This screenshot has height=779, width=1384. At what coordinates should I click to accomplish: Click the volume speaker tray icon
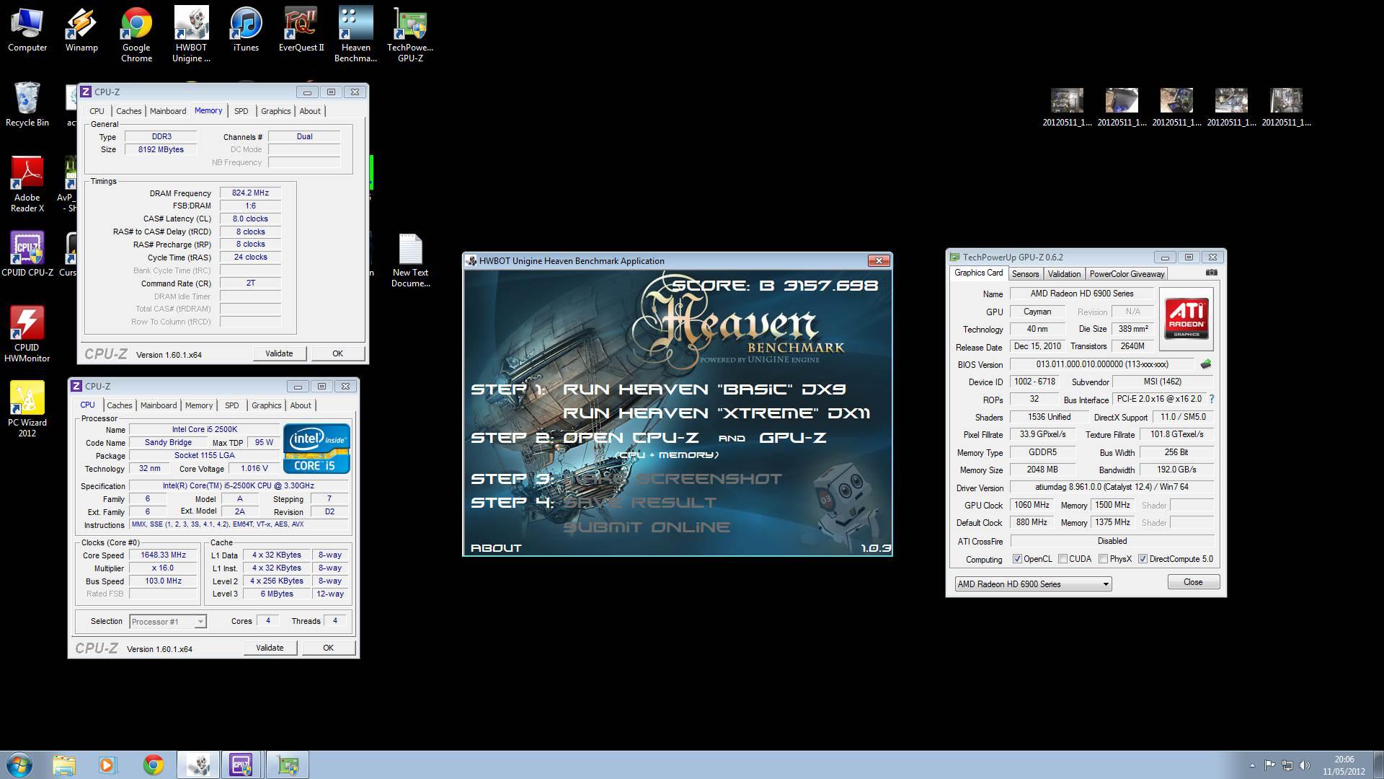tap(1304, 765)
